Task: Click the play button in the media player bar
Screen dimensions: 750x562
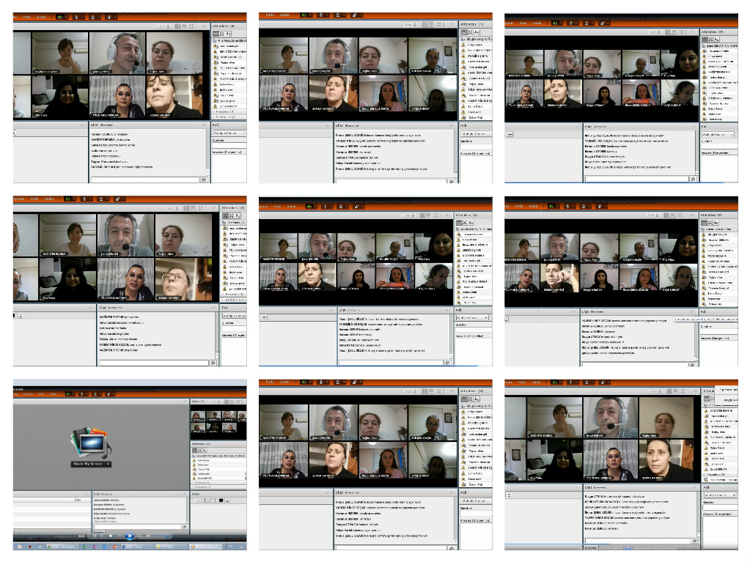Action: click(130, 536)
